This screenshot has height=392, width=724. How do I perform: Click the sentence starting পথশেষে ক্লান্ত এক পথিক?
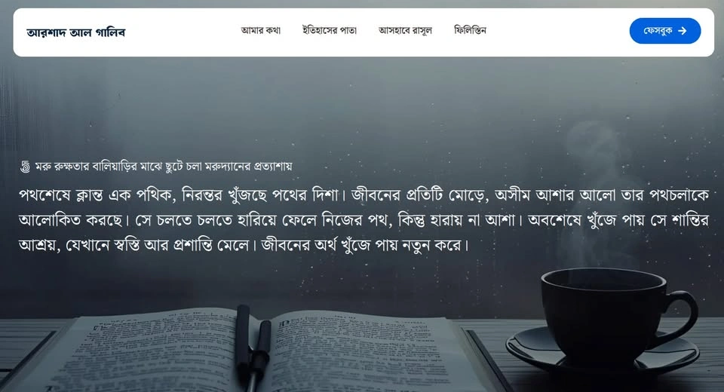[x=182, y=195]
